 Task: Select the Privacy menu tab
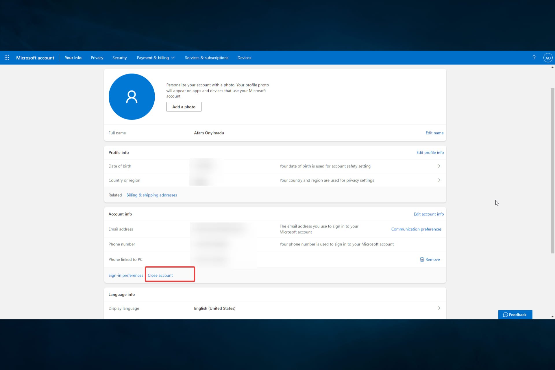(97, 58)
